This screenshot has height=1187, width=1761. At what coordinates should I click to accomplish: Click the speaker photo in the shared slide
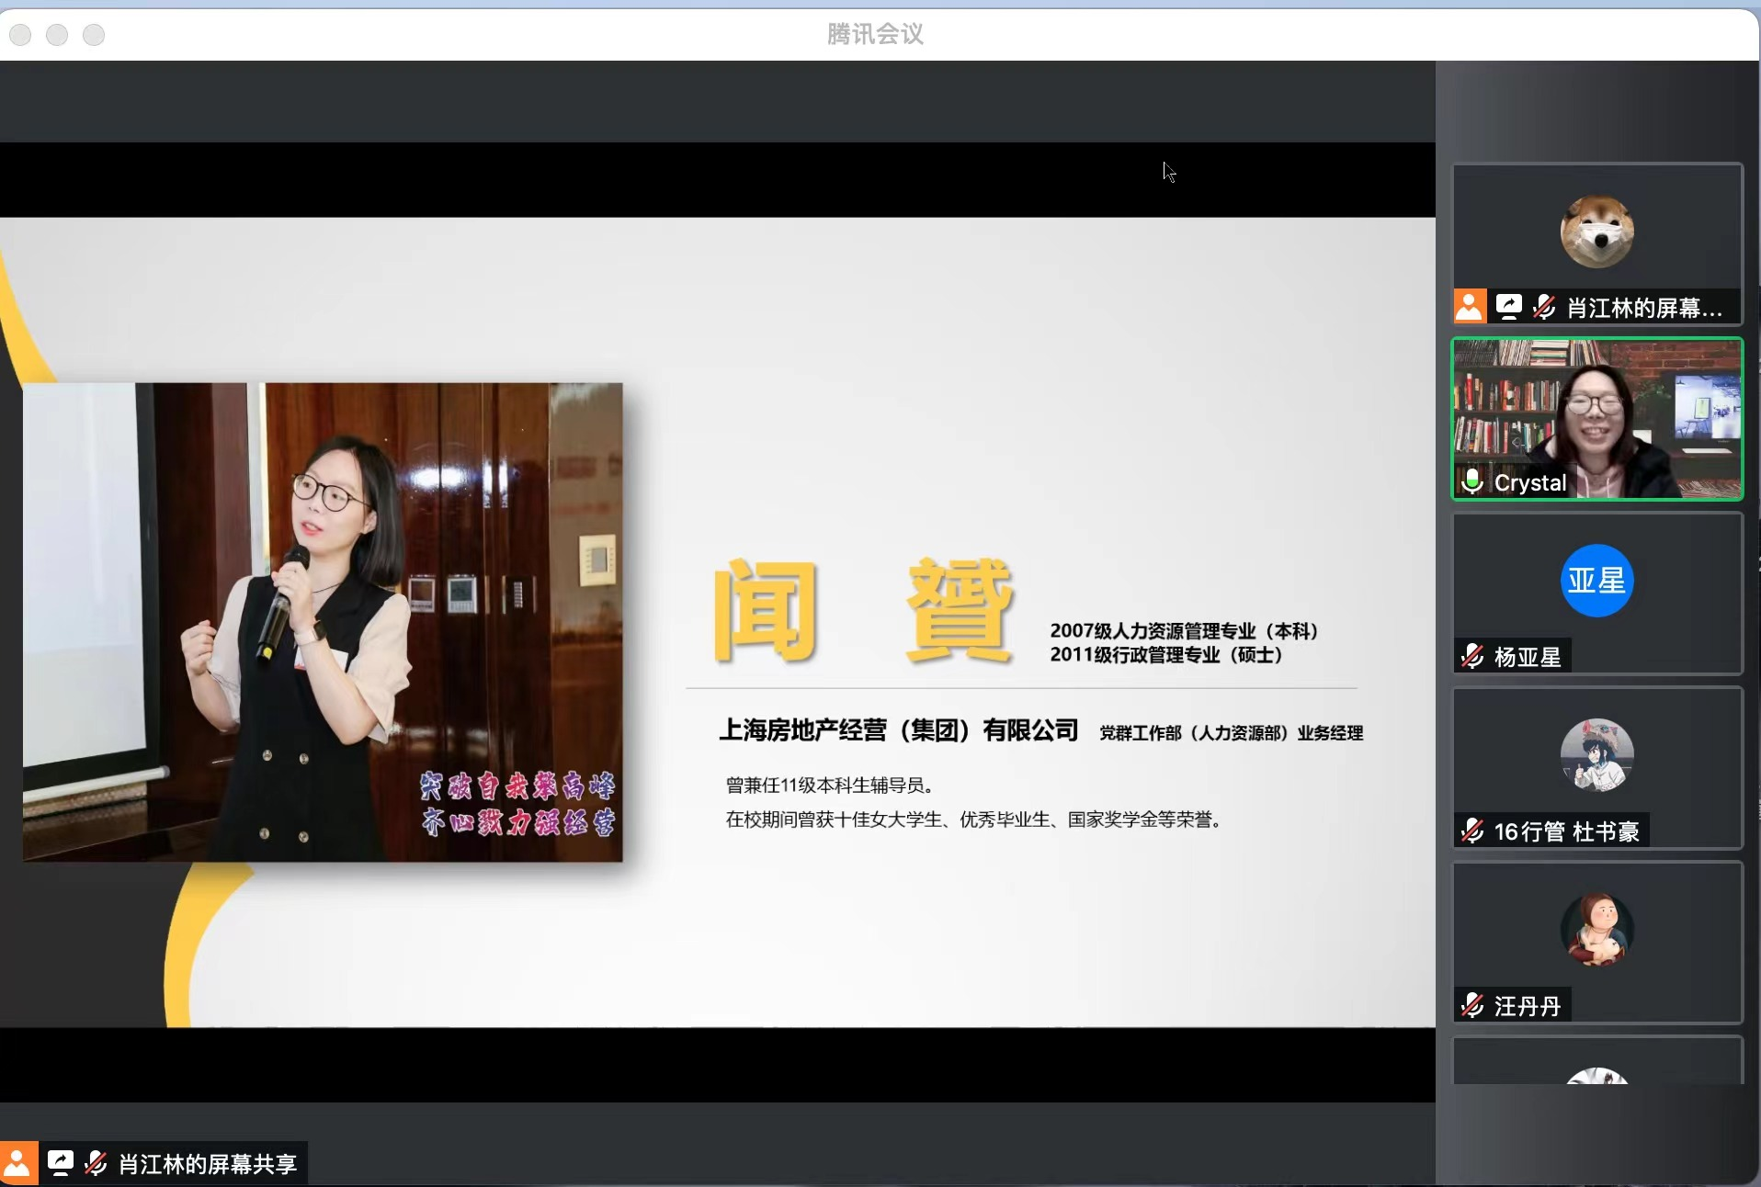click(323, 622)
